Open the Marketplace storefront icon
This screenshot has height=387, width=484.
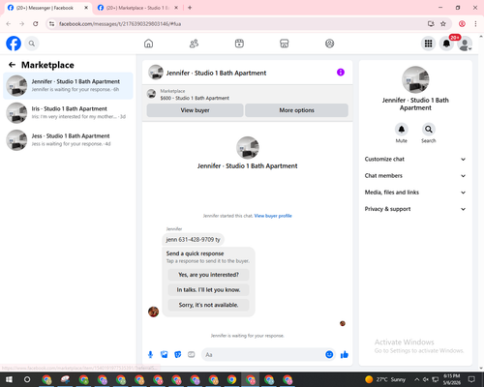click(285, 44)
